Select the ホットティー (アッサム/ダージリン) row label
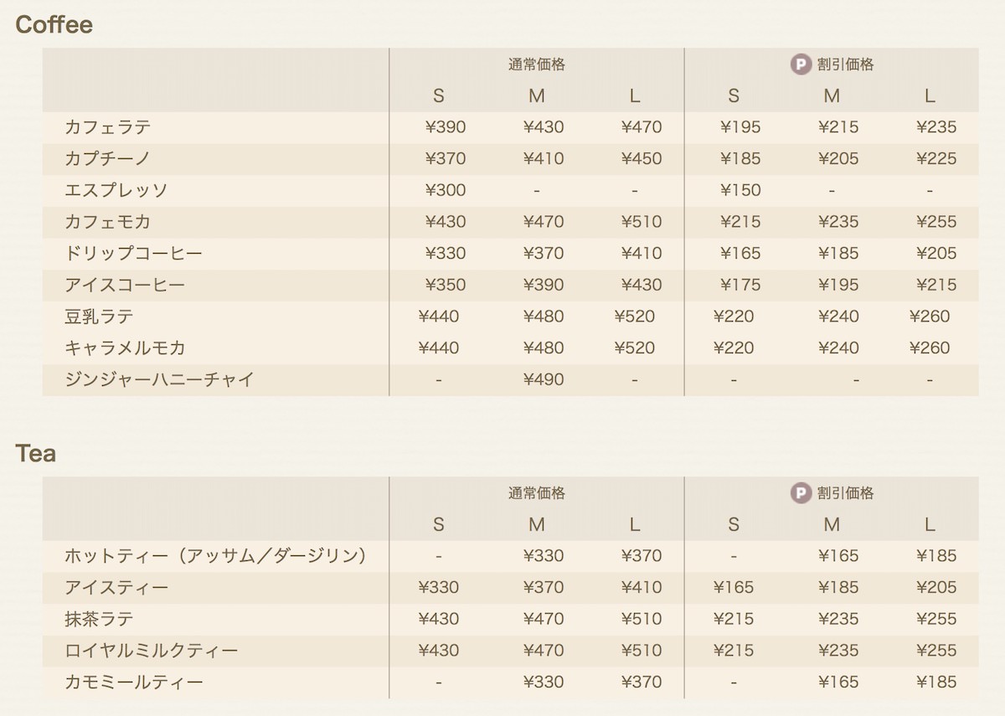Image resolution: width=1005 pixels, height=716 pixels. [x=216, y=556]
